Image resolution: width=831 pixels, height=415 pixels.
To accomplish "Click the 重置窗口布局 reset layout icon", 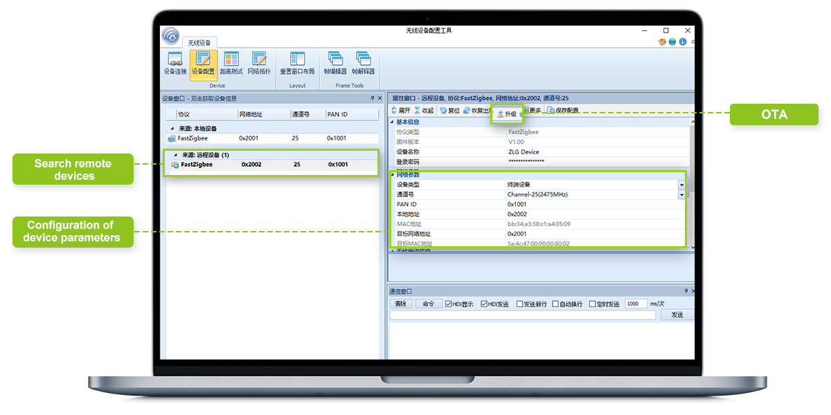I will pos(297,63).
